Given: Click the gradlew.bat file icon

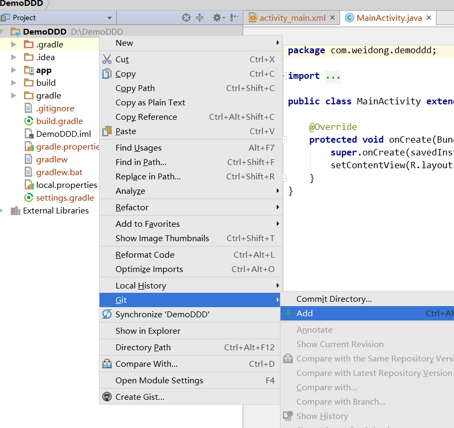Looking at the screenshot, I should [28, 172].
